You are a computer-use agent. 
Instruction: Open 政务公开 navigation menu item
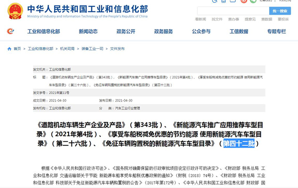coord(126,31)
